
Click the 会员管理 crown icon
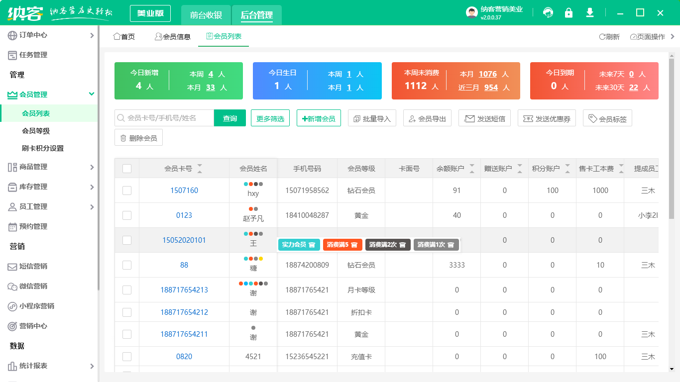coord(12,95)
